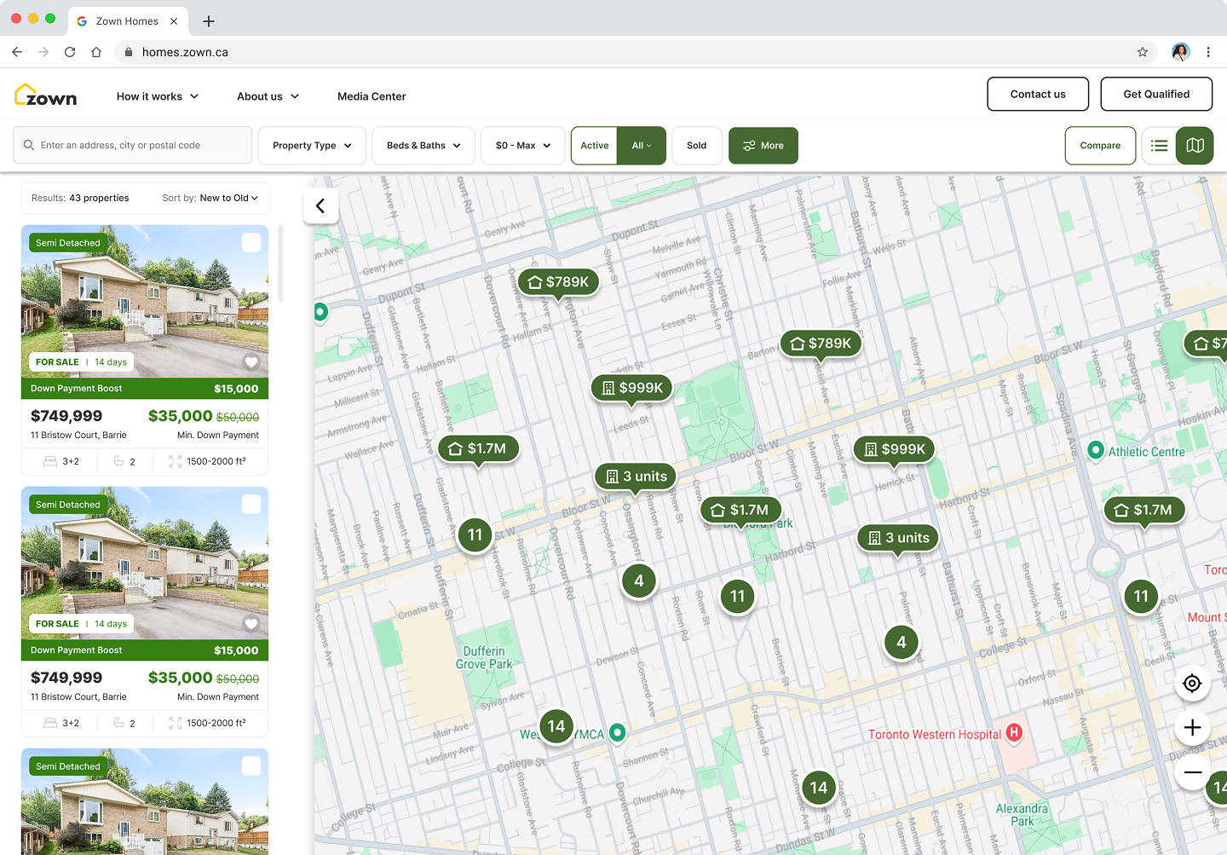Favorite the second listing with heart icon
This screenshot has height=855, width=1227.
[x=251, y=624]
